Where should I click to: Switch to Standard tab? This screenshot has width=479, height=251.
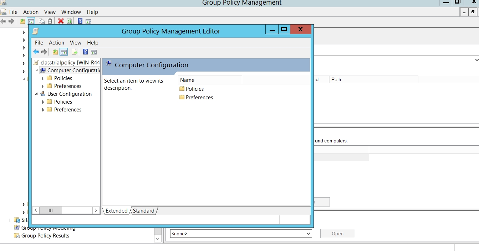[x=144, y=211]
